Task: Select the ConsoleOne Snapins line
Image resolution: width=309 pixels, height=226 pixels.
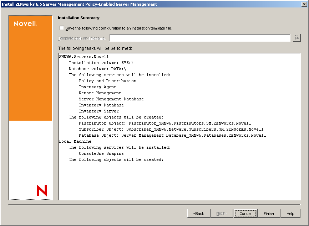Action: [102, 153]
